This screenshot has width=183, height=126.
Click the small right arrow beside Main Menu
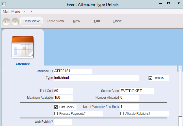tap(31, 12)
